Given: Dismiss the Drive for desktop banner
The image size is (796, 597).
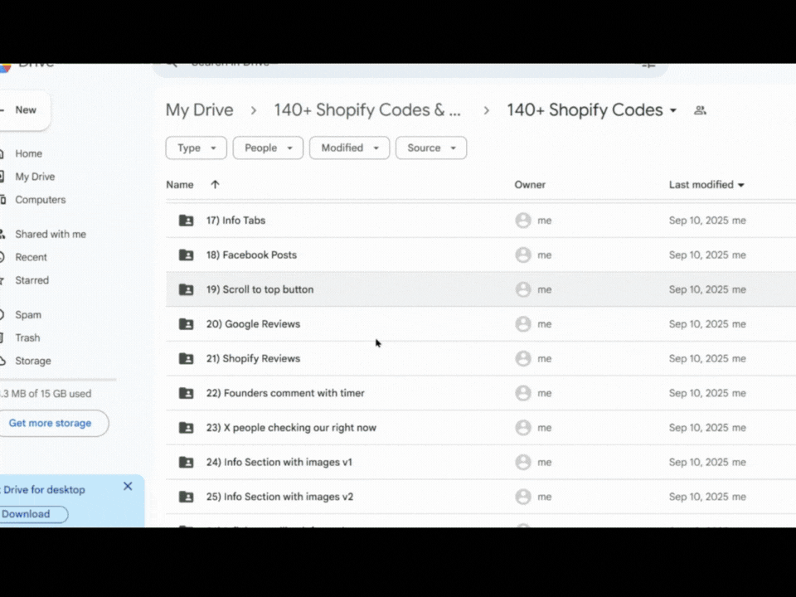Looking at the screenshot, I should click(128, 487).
